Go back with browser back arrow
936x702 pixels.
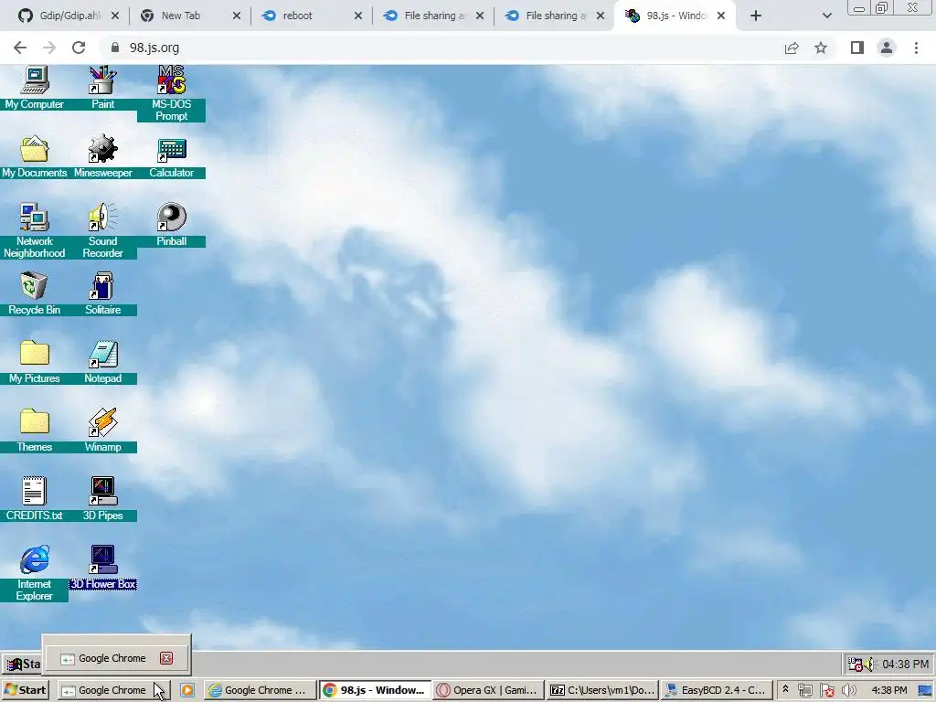(x=20, y=48)
